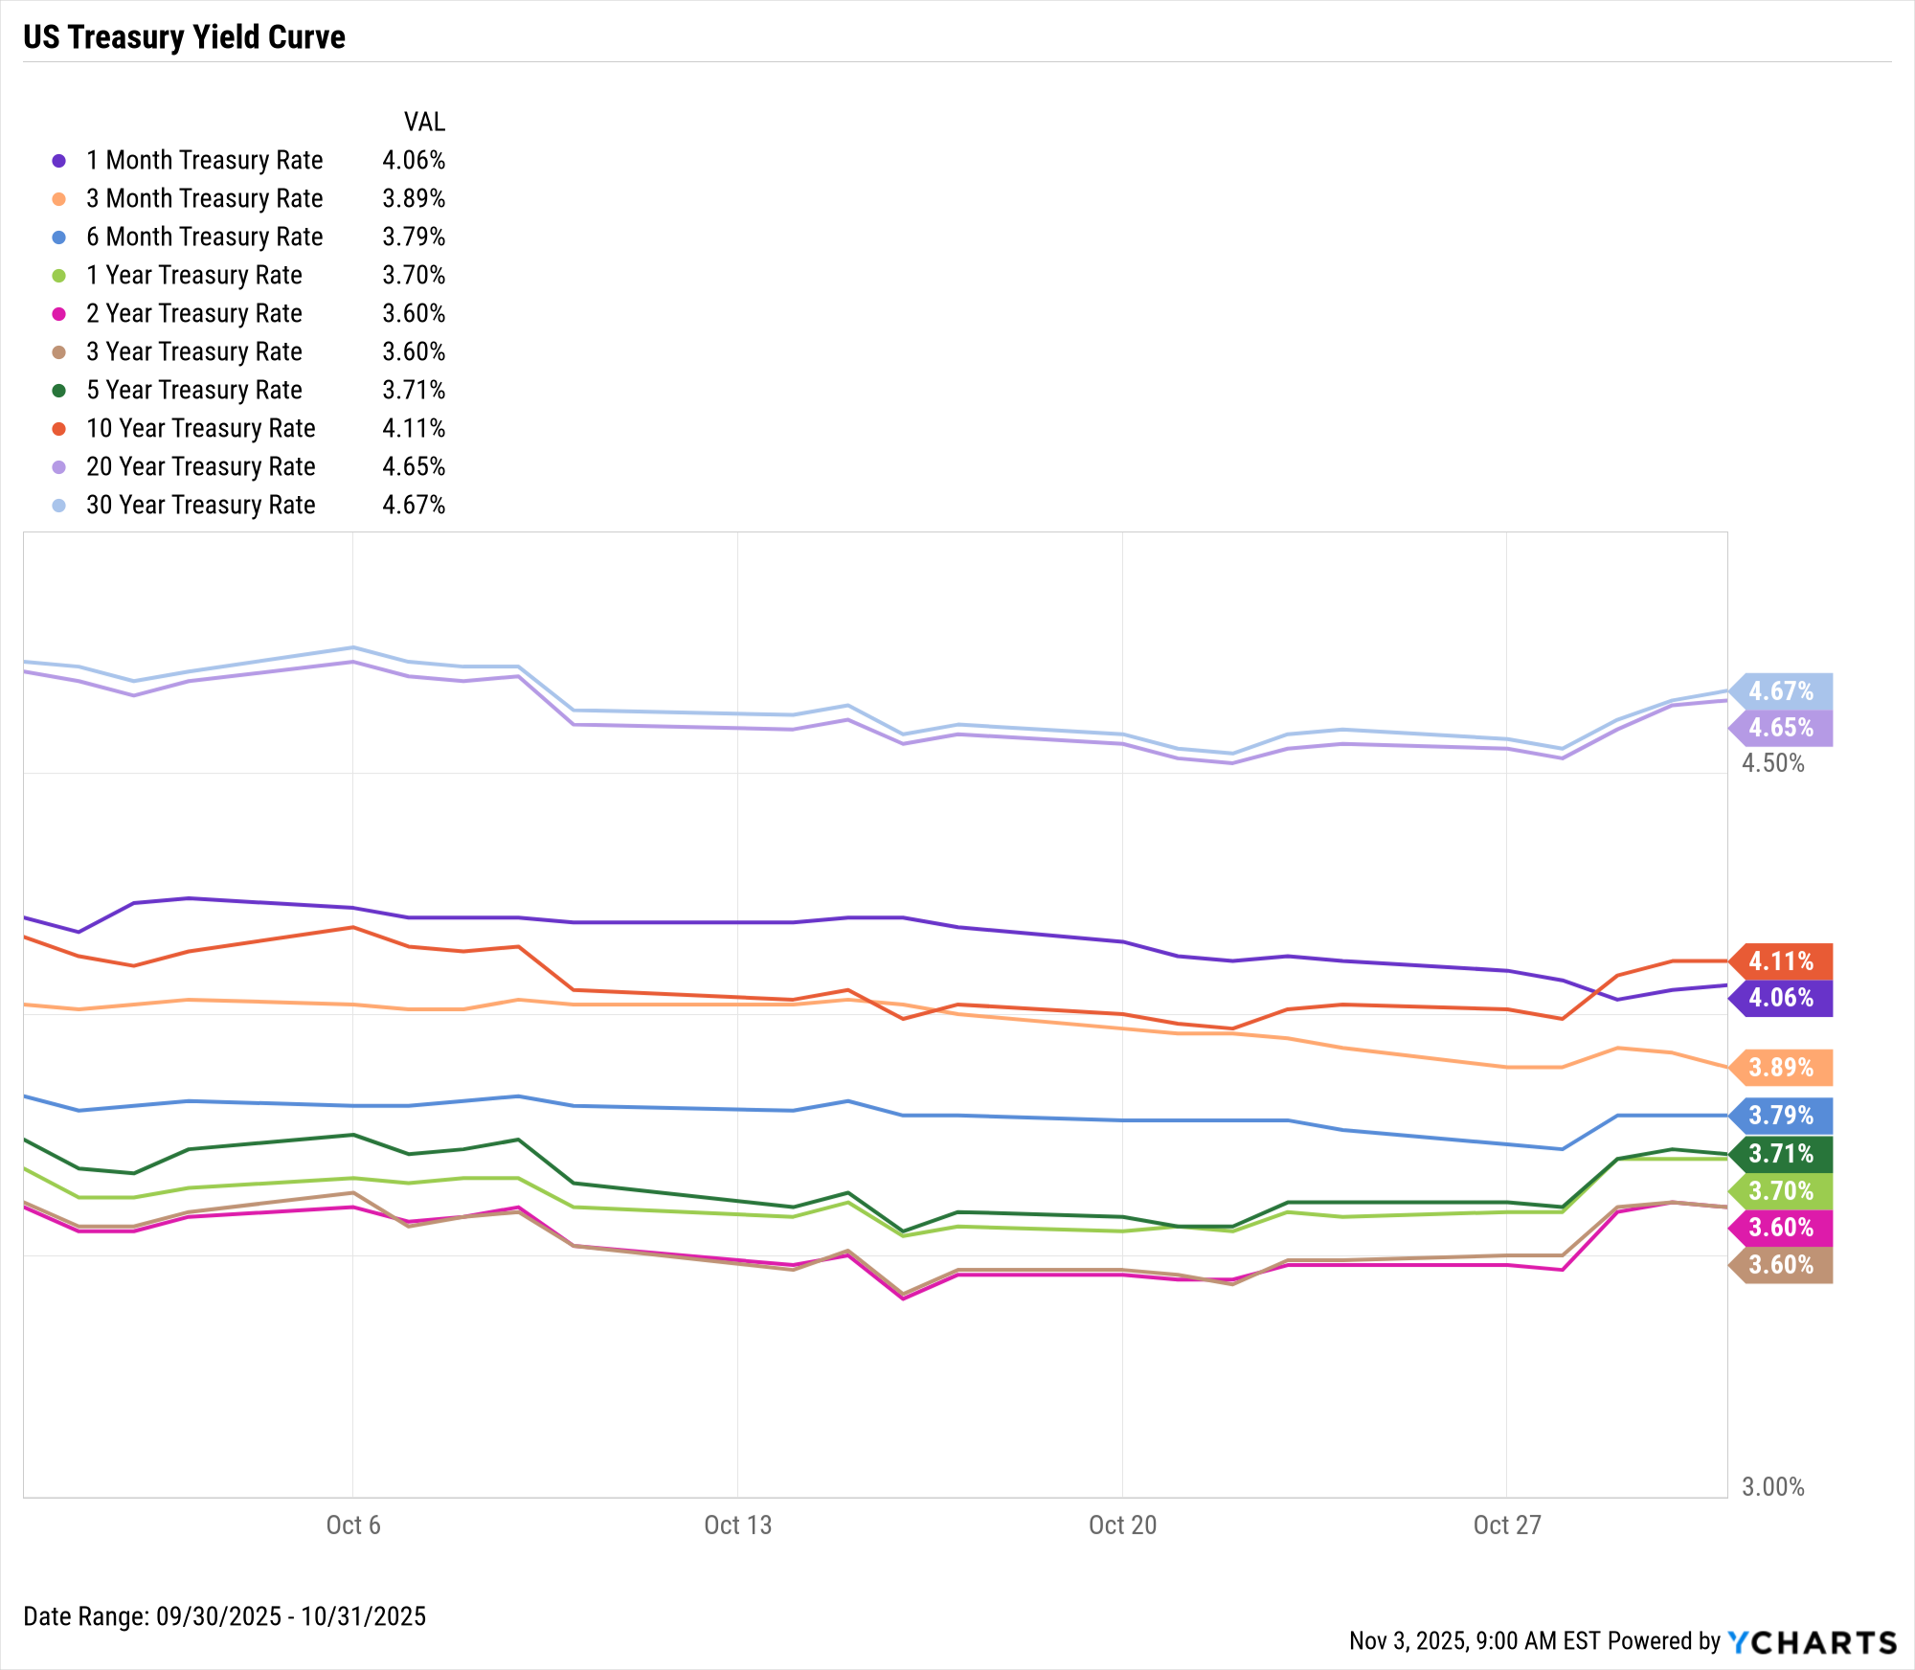Click the 3 Month Treasury Rate orange legend dot
The height and width of the screenshot is (1670, 1915).
click(59, 199)
